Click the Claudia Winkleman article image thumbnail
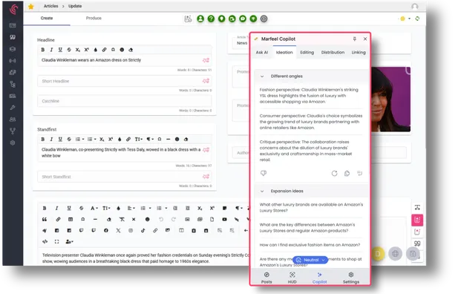This screenshot has height=294, width=461. coord(391,99)
